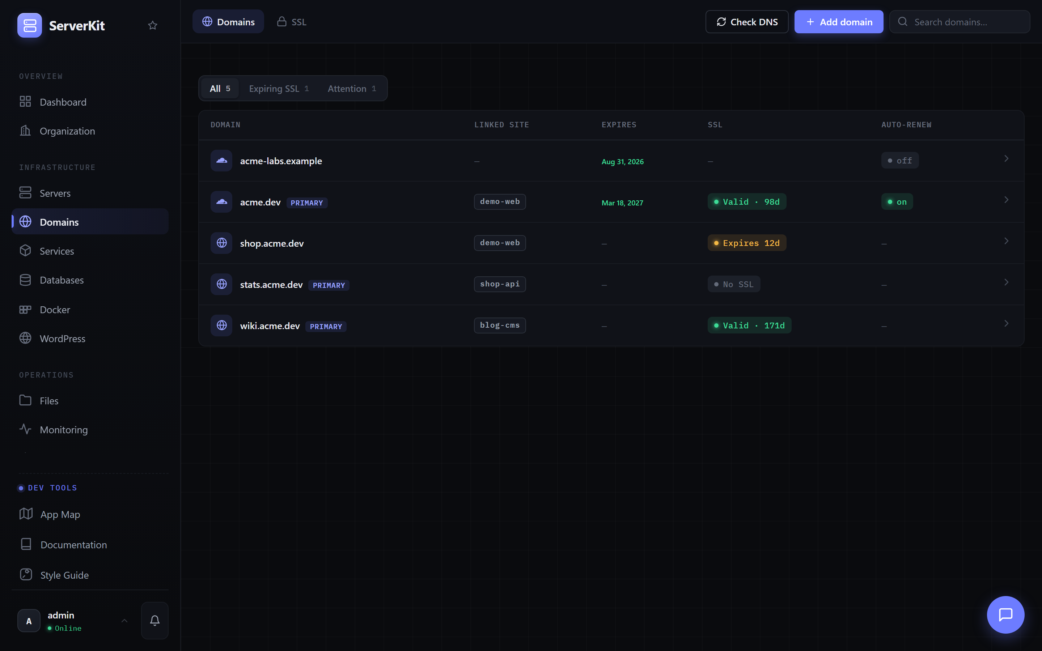The width and height of the screenshot is (1042, 651).
Task: Click the search magnifier icon
Action: coord(903,22)
